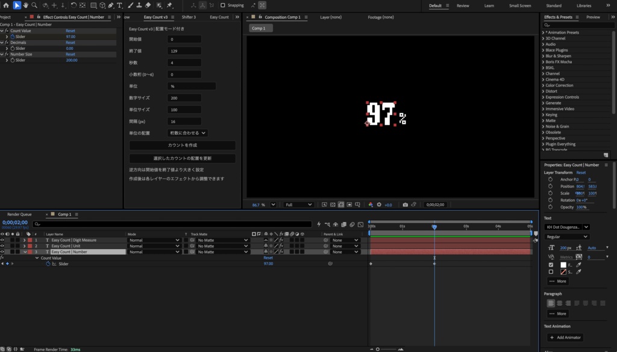Open the magnification ratio dropdown
The width and height of the screenshot is (617, 352).
coord(273,205)
